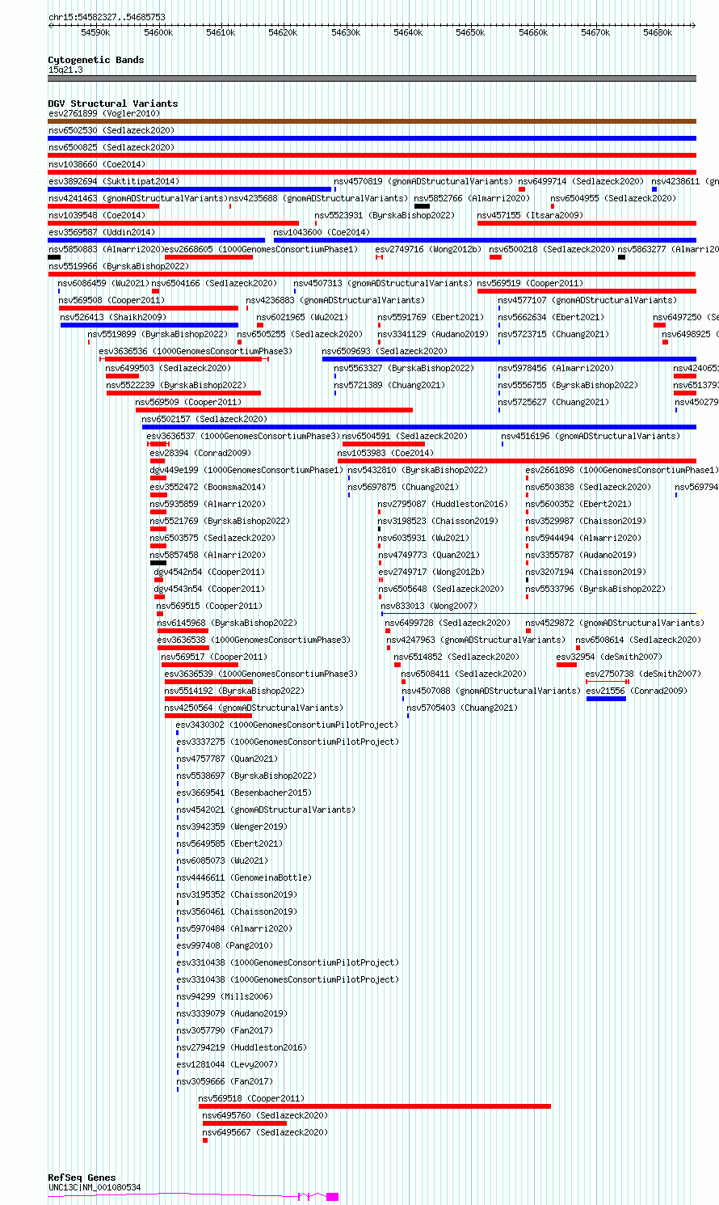Select label esv28394 (Conrad2009)
This screenshot has width=719, height=1205.
click(x=200, y=453)
